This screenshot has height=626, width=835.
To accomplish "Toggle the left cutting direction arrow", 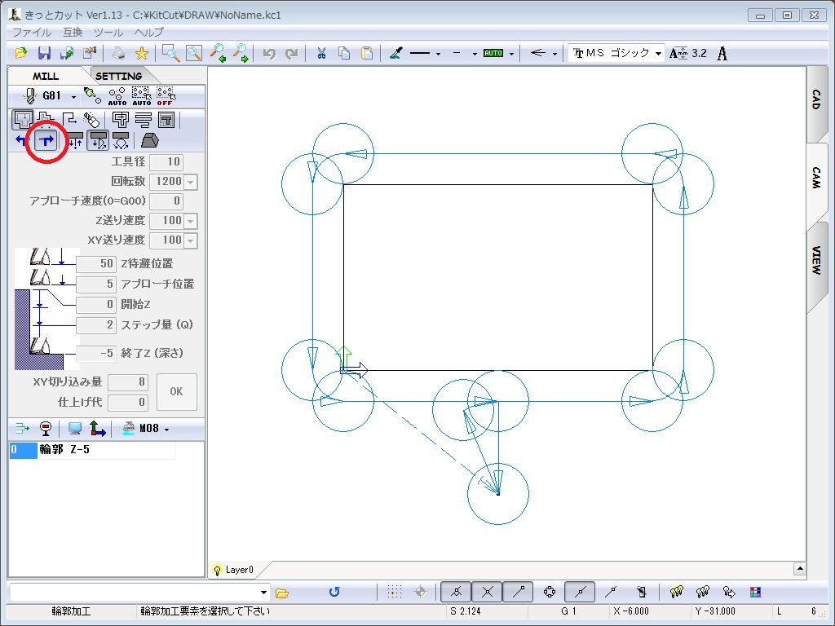I will 22,140.
